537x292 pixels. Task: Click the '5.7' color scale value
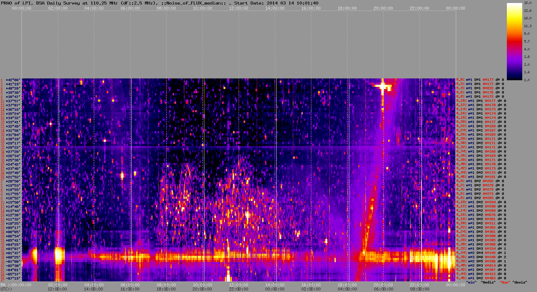(527, 41)
